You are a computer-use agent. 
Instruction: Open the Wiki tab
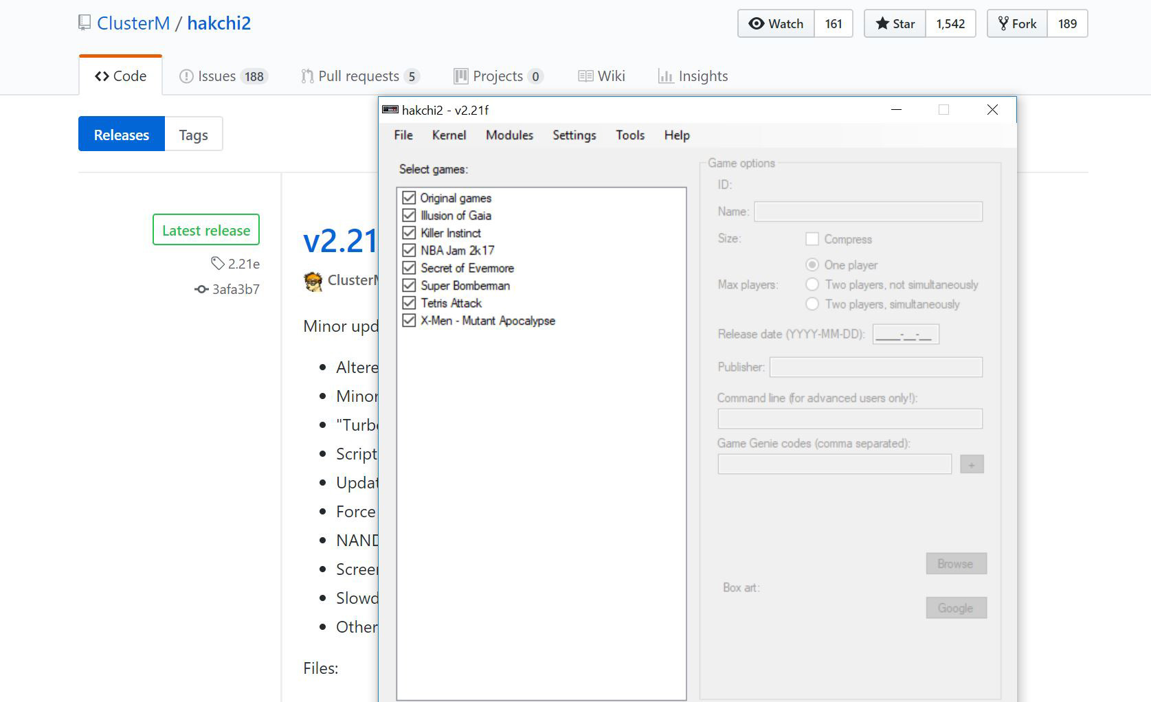coord(601,76)
